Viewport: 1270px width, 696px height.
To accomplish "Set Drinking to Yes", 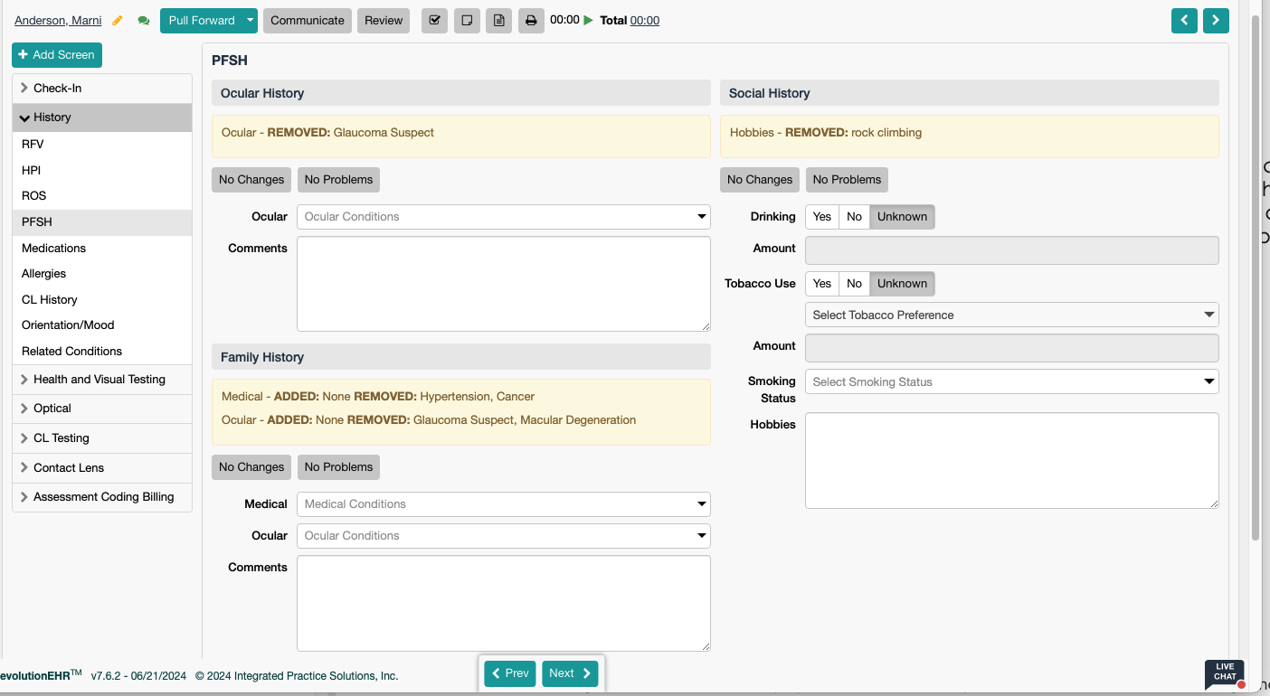I will [822, 217].
